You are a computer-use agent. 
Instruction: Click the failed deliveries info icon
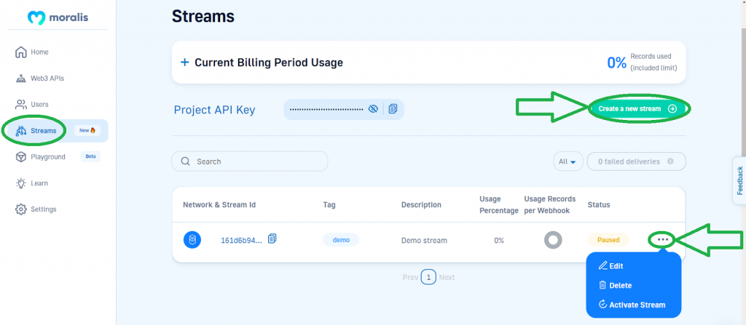670,161
